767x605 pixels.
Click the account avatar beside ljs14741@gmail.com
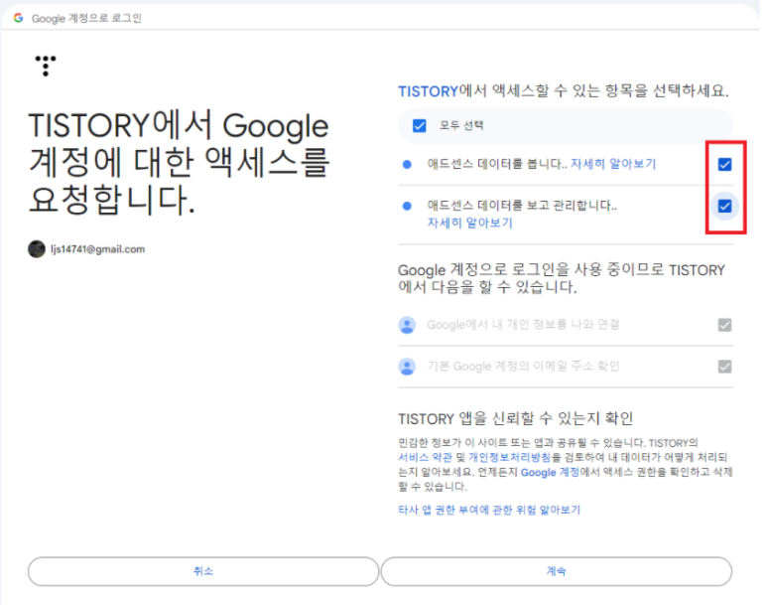(37, 249)
